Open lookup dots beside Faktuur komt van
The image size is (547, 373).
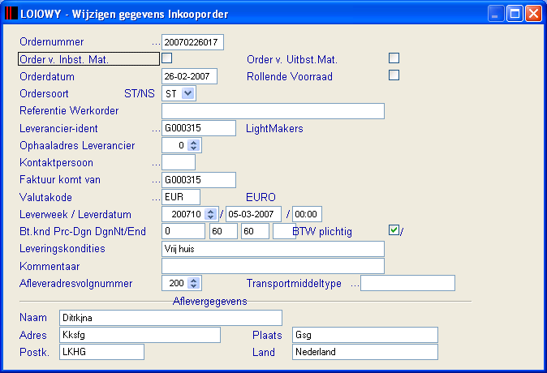click(156, 182)
